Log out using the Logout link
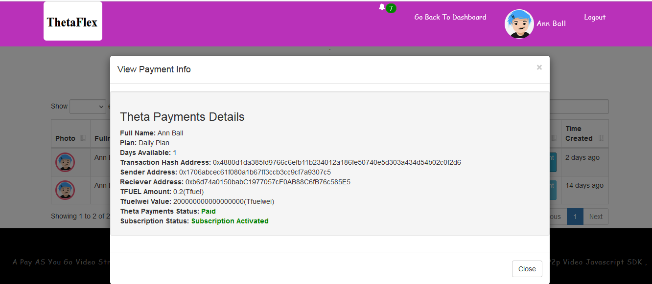 pyautogui.click(x=595, y=17)
